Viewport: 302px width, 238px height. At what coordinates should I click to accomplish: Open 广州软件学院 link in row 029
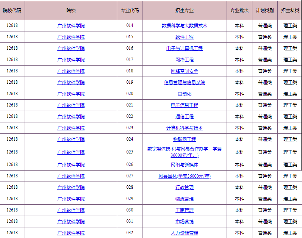[71, 199]
